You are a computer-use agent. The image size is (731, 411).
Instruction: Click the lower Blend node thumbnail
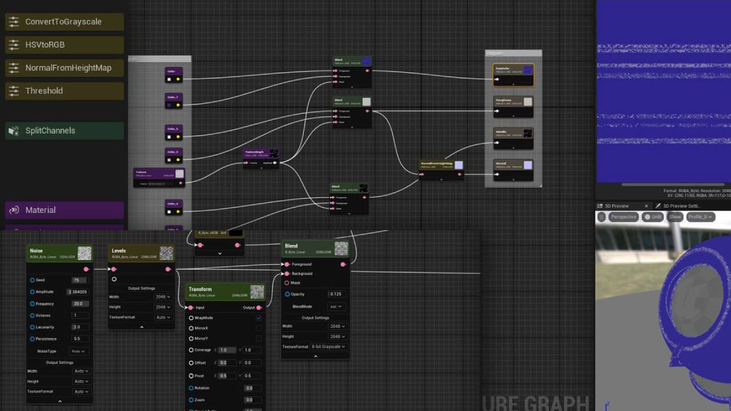coord(341,249)
